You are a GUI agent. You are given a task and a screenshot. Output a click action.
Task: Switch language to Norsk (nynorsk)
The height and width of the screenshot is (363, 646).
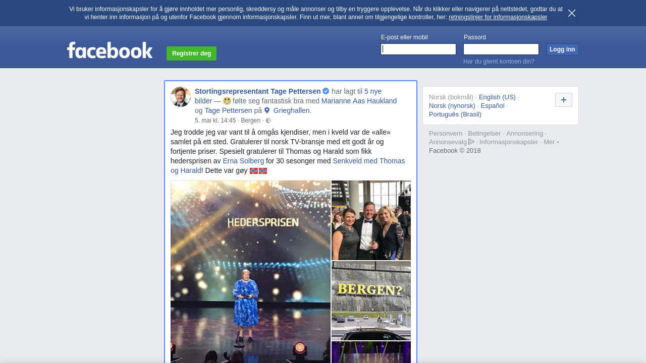[452, 105]
